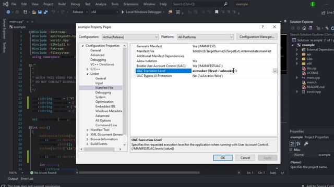The image size is (334, 187).
Task: Click the Sync with Active Document icon
Action: coord(327,28)
